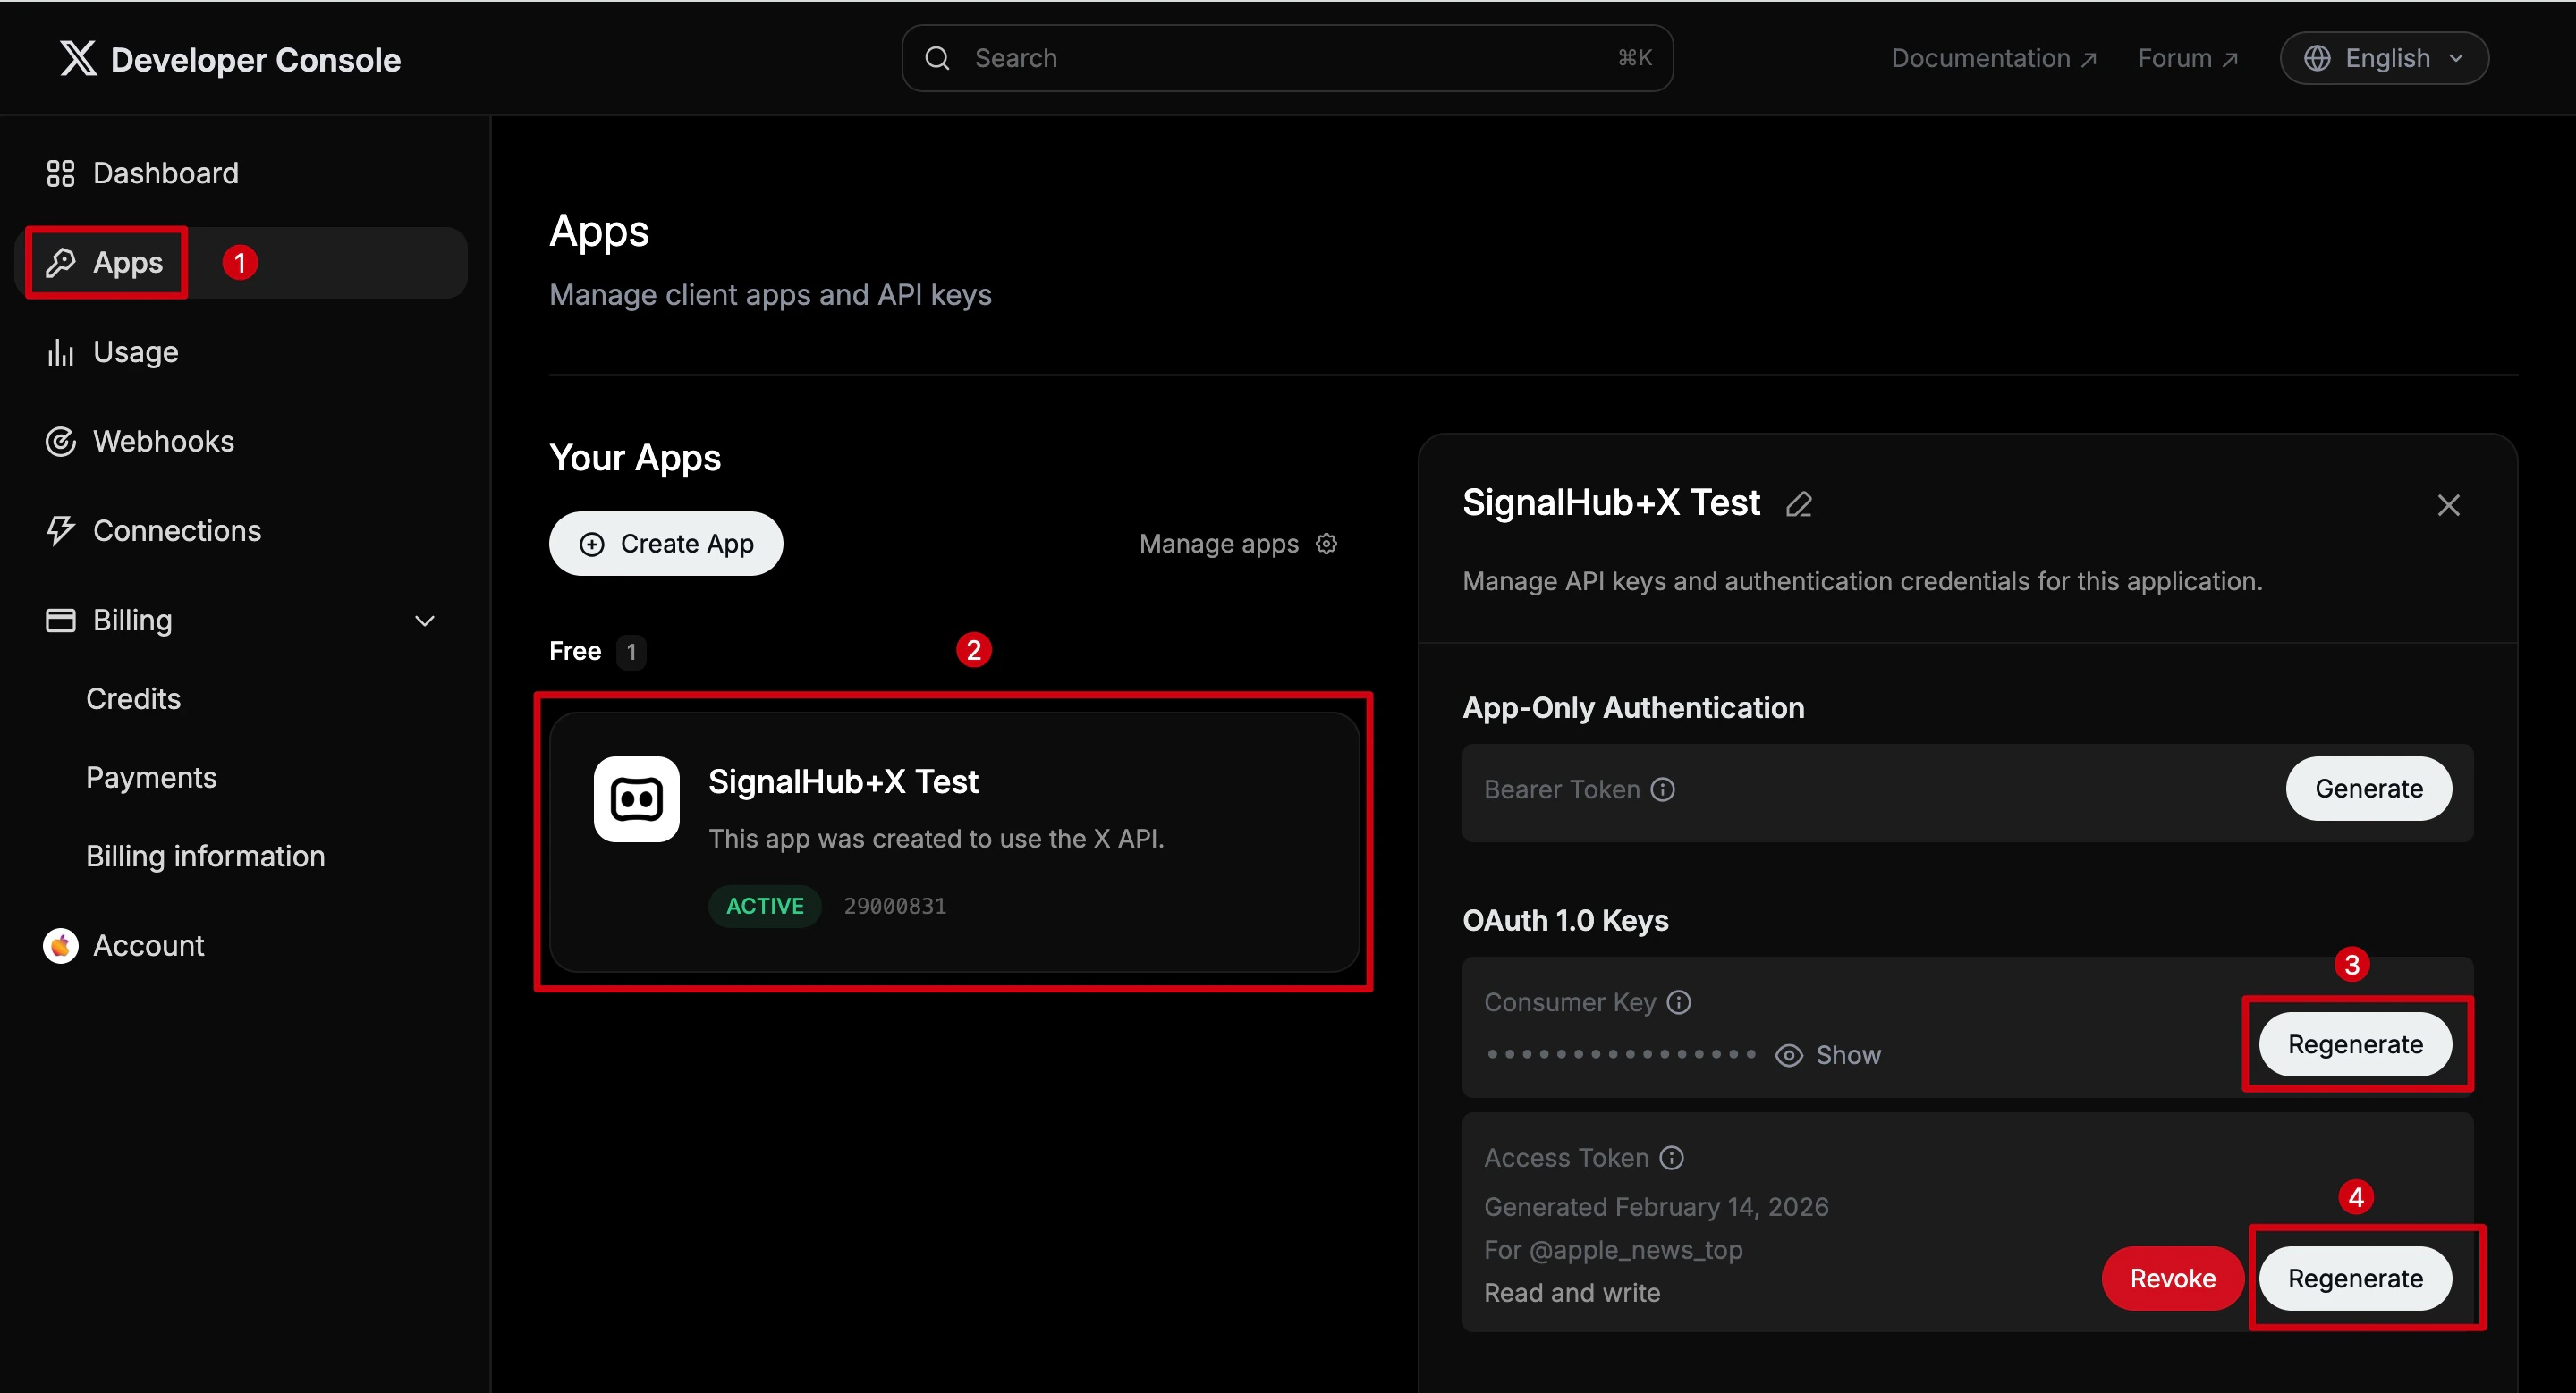Screen dimensions: 2576x1393
Task: Close the SignalHub+X Test panel
Action: click(x=2448, y=504)
